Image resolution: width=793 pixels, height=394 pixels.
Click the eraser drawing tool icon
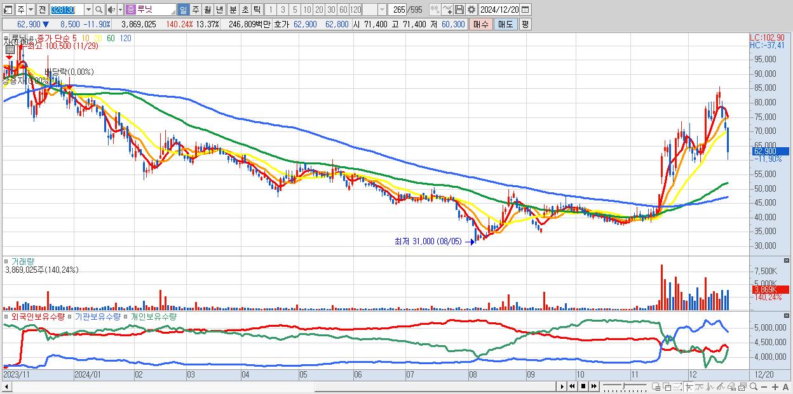click(731, 387)
